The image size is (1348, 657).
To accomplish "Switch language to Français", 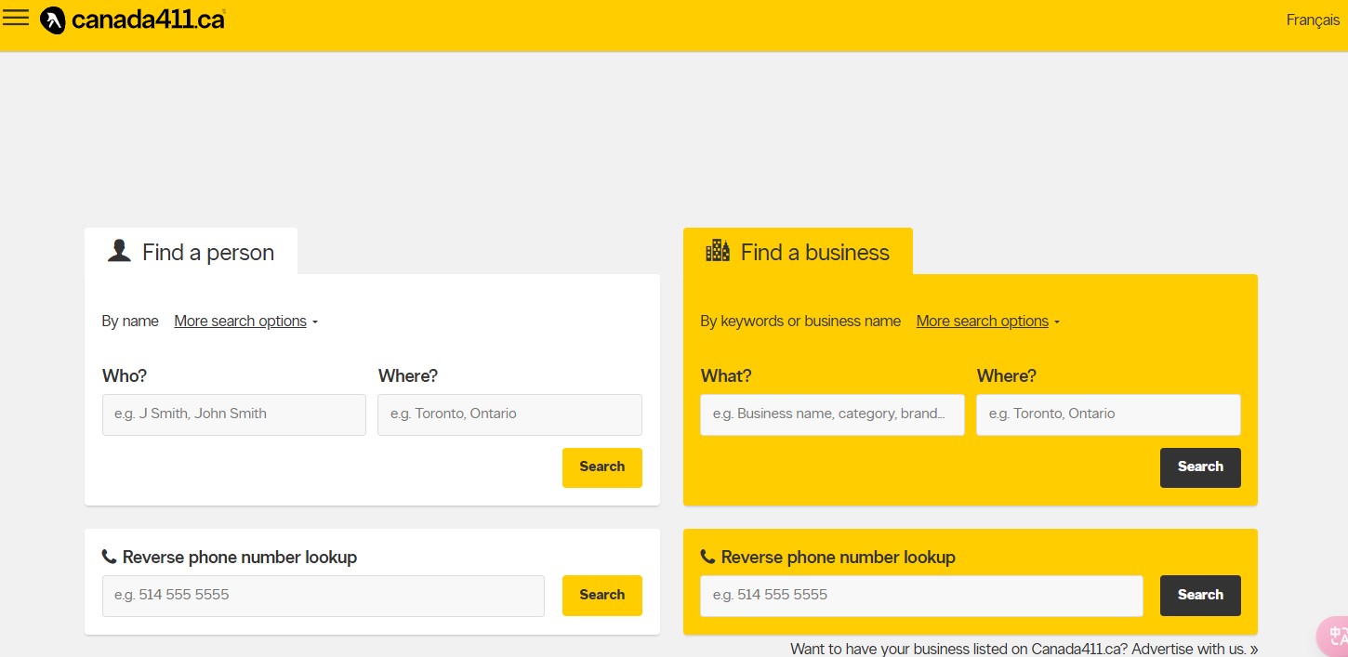I will point(1313,20).
